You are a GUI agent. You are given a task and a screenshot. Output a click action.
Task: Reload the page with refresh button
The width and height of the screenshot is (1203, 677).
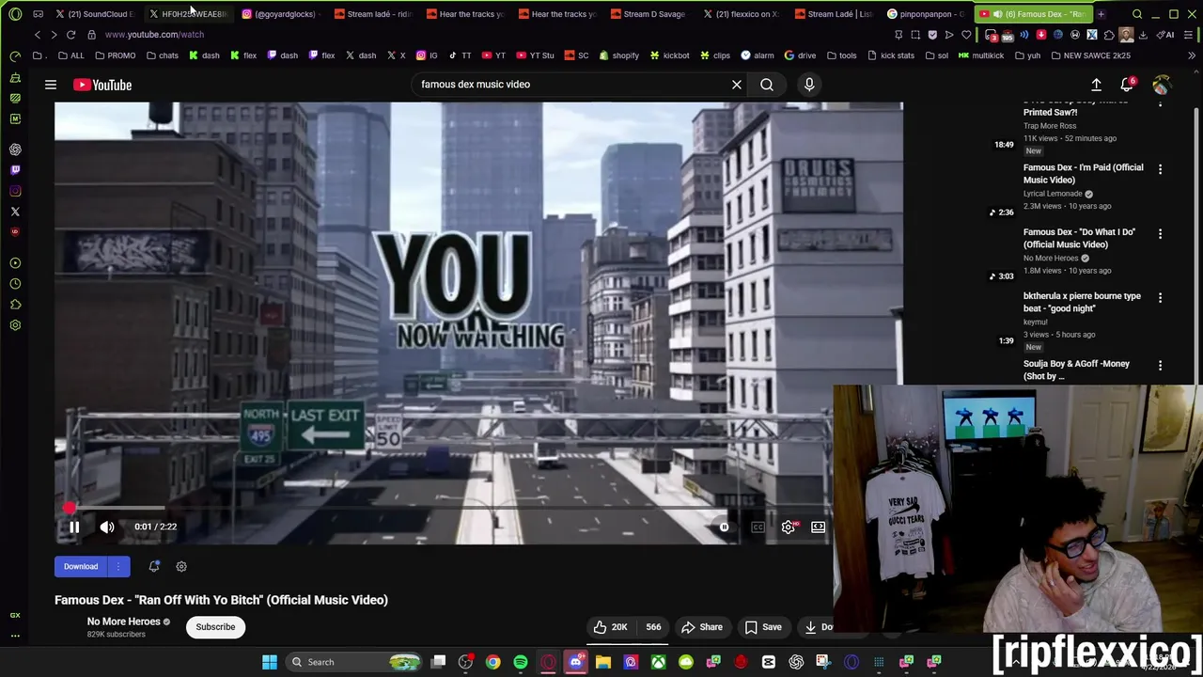(x=70, y=35)
